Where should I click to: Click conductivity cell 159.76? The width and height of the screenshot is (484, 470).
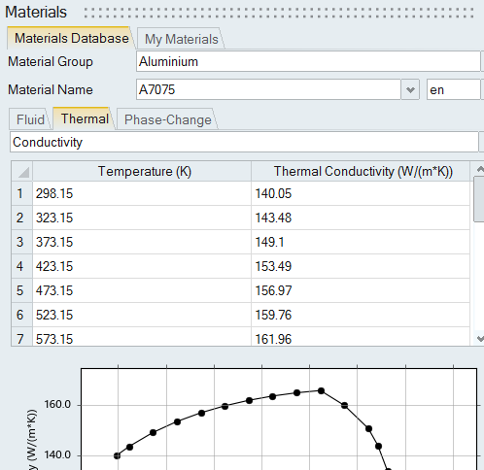pos(361,315)
